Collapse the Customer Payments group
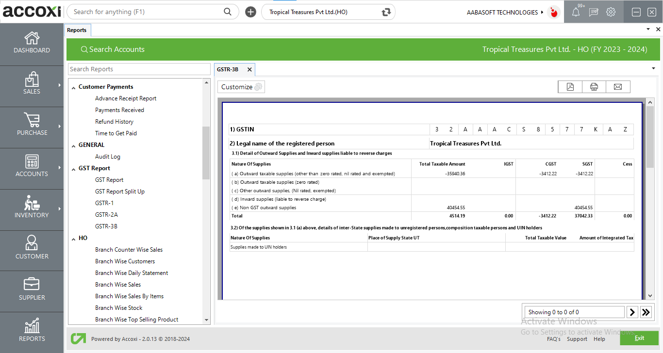663x353 pixels. (x=74, y=87)
